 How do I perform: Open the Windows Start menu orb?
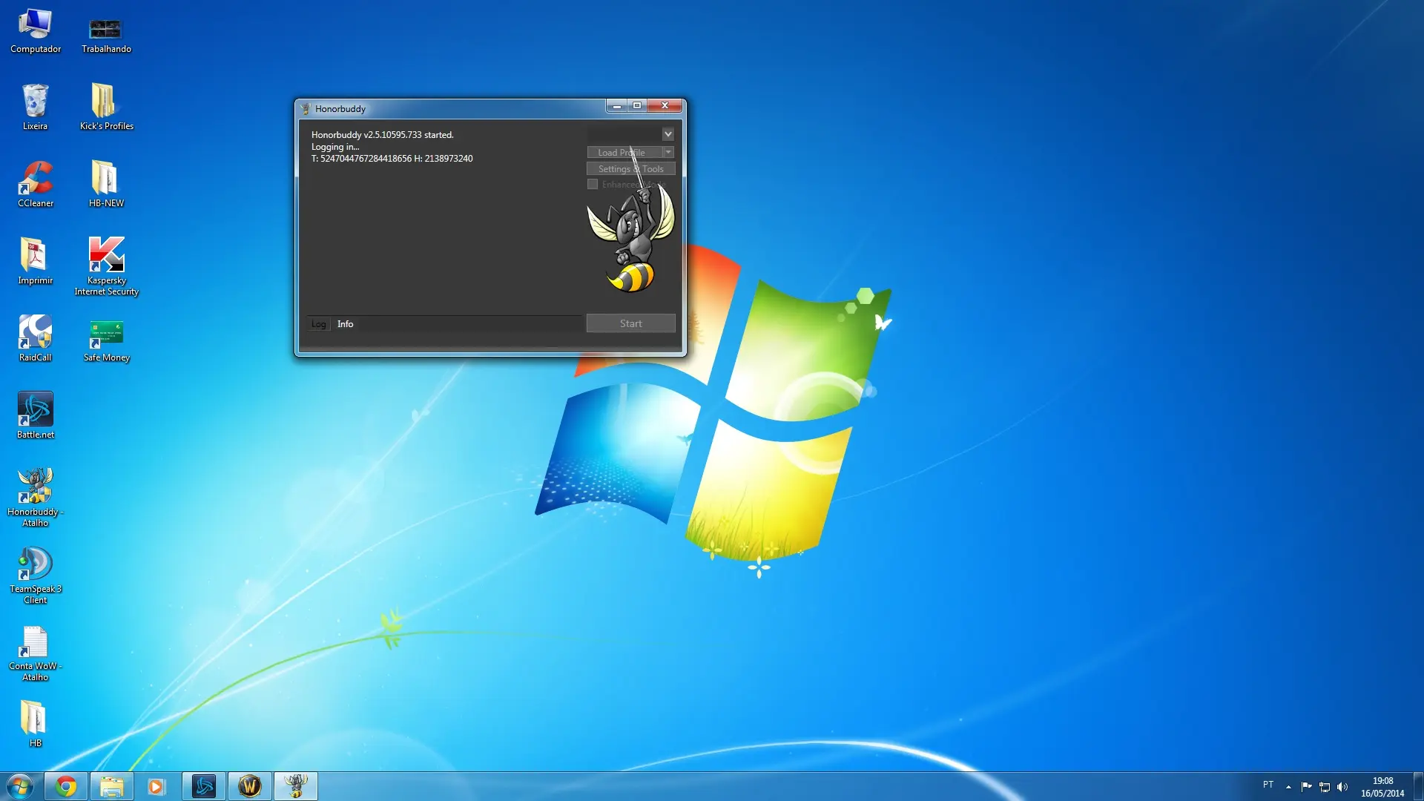pos(20,786)
